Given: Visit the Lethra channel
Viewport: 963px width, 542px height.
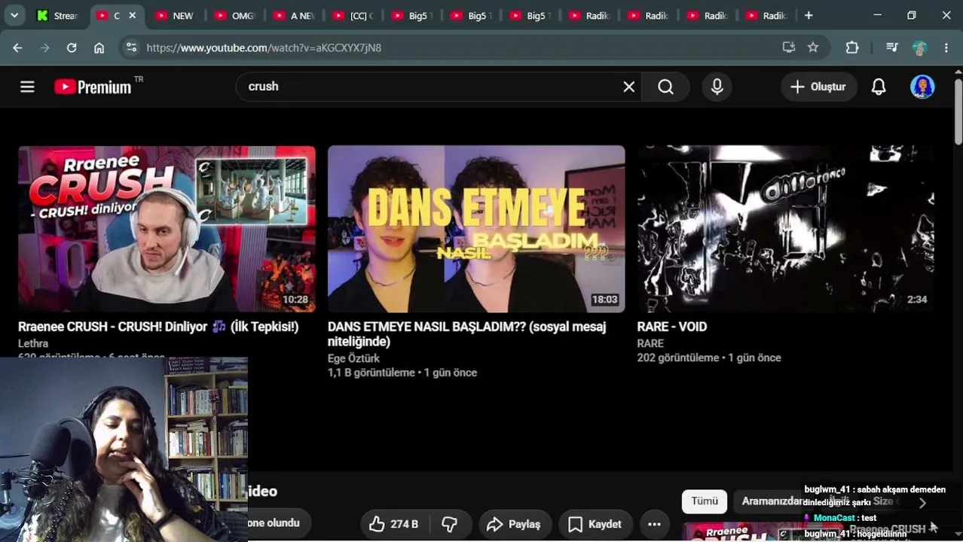Looking at the screenshot, I should coord(33,343).
